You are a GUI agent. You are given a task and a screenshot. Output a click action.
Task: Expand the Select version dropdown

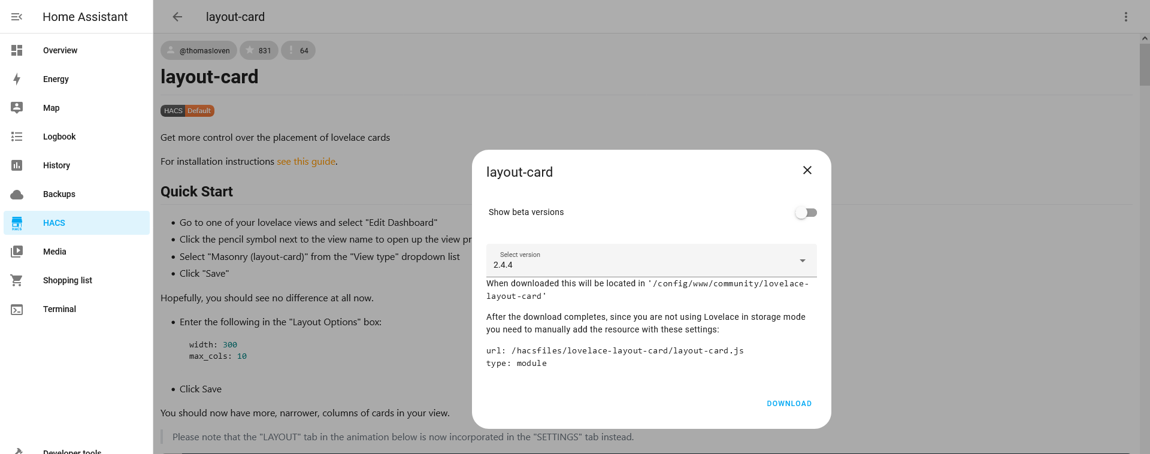(652, 261)
